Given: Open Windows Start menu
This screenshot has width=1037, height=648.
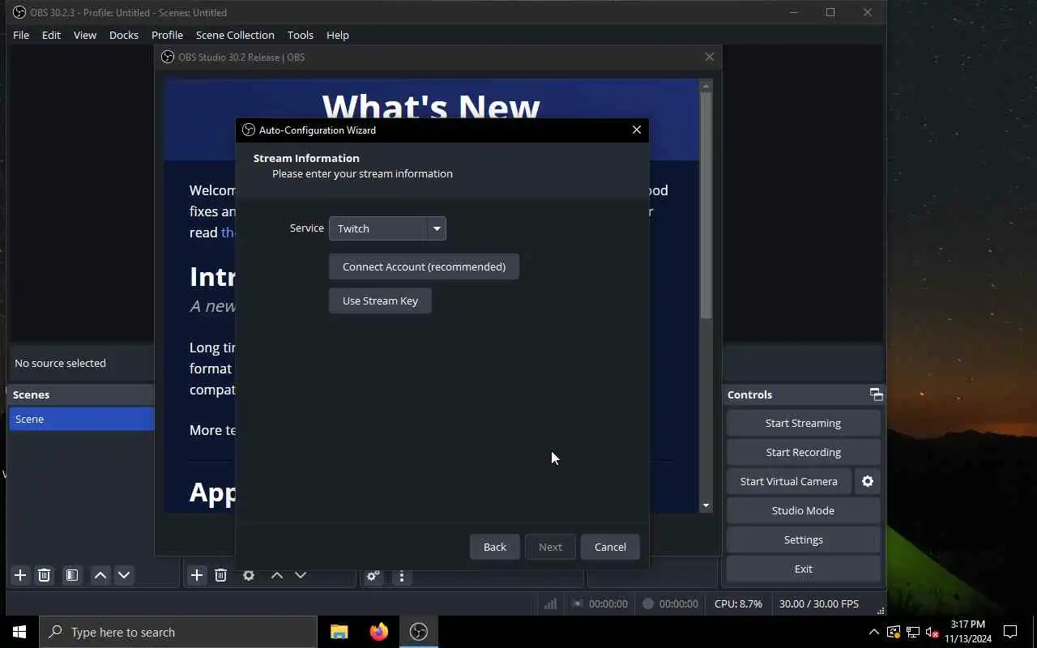Looking at the screenshot, I should pyautogui.click(x=19, y=632).
